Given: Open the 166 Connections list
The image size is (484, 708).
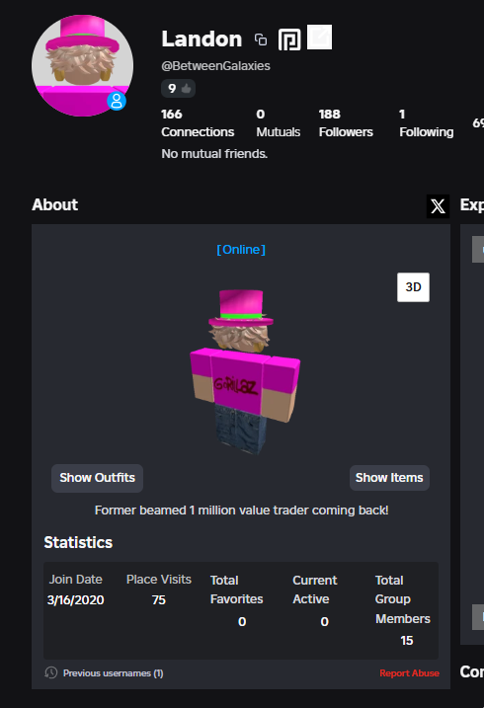Looking at the screenshot, I should [198, 122].
